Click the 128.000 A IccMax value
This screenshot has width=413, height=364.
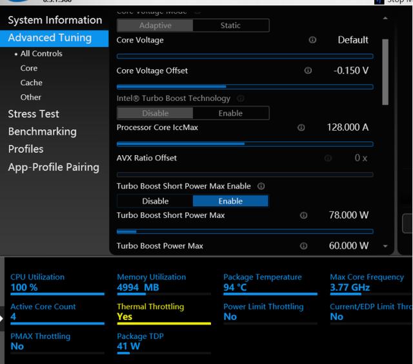click(348, 127)
